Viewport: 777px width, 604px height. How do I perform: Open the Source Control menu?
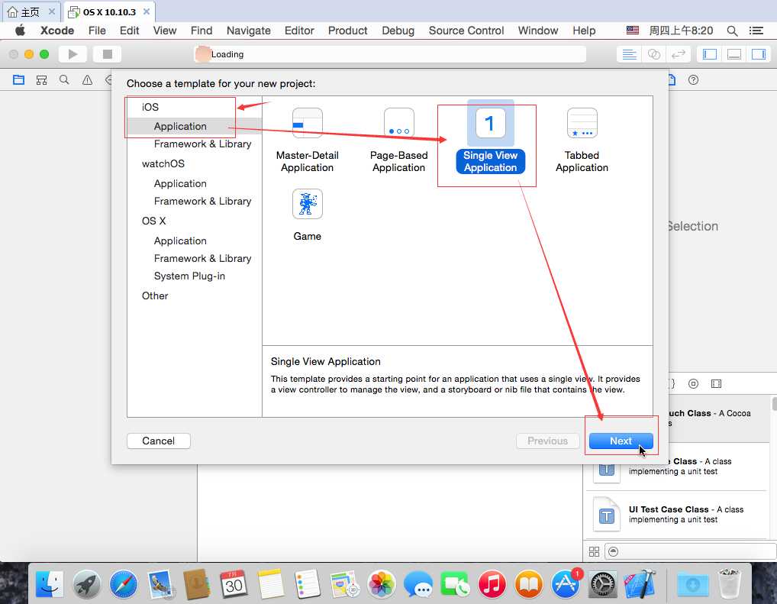tap(466, 31)
